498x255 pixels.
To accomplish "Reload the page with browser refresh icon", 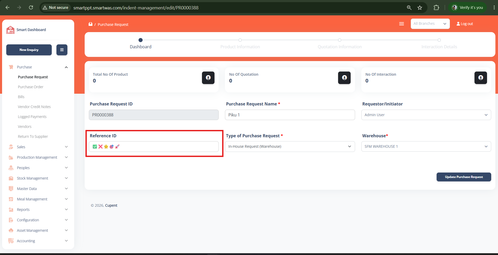I will click(31, 8).
